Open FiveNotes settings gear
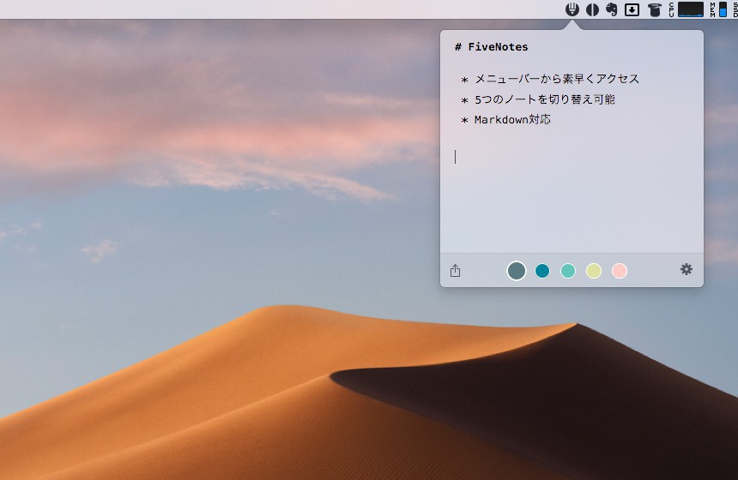The height and width of the screenshot is (480, 738). 687,269
